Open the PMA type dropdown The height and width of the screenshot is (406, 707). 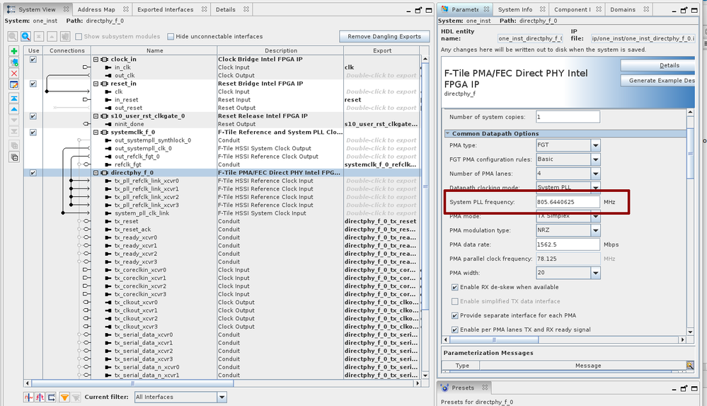(596, 145)
